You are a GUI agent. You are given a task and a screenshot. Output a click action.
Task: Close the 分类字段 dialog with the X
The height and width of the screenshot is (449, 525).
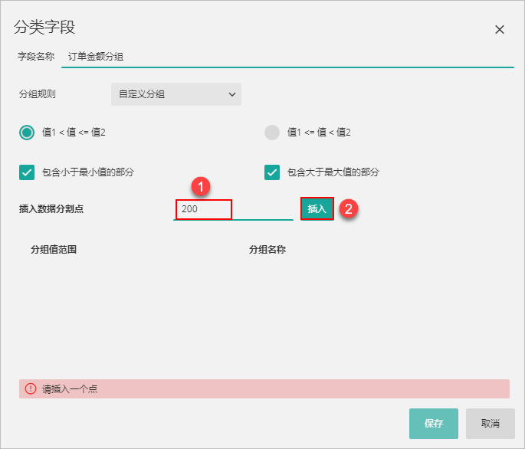point(500,30)
